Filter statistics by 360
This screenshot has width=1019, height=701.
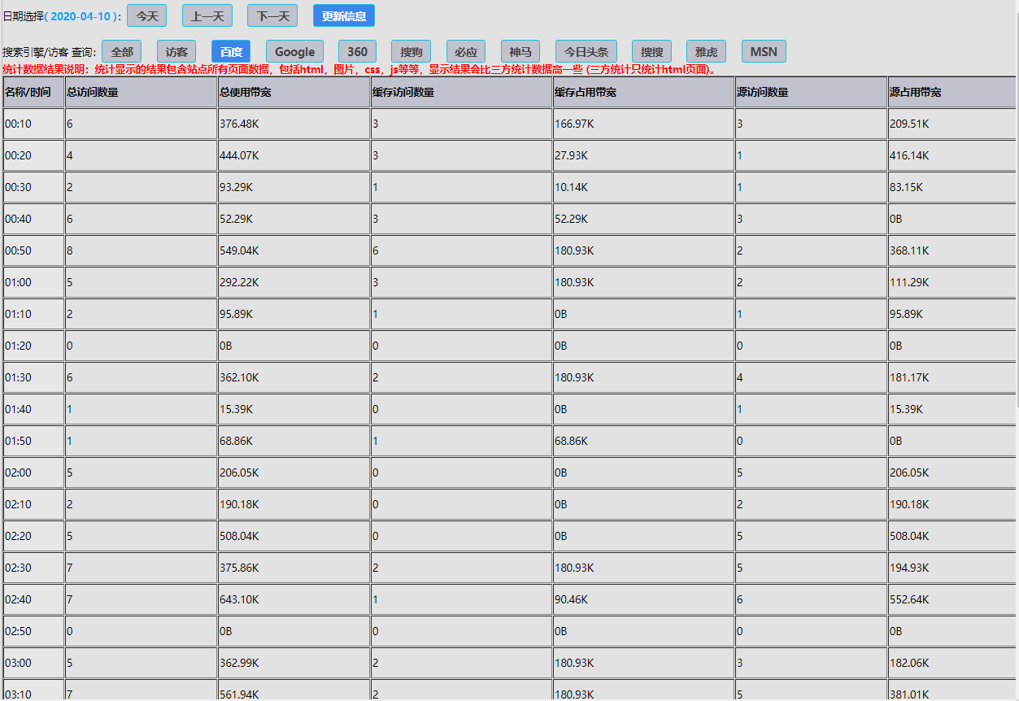click(357, 51)
